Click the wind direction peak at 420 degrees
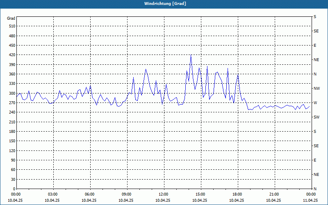This screenshot has width=328, height=205. (191, 55)
